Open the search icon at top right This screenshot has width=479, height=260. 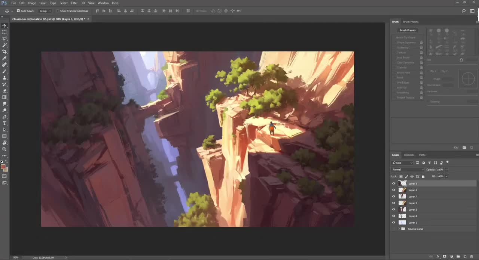tap(464, 11)
